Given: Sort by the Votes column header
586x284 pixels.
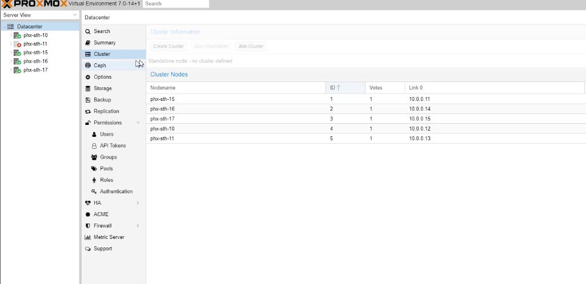Looking at the screenshot, I should [385, 88].
